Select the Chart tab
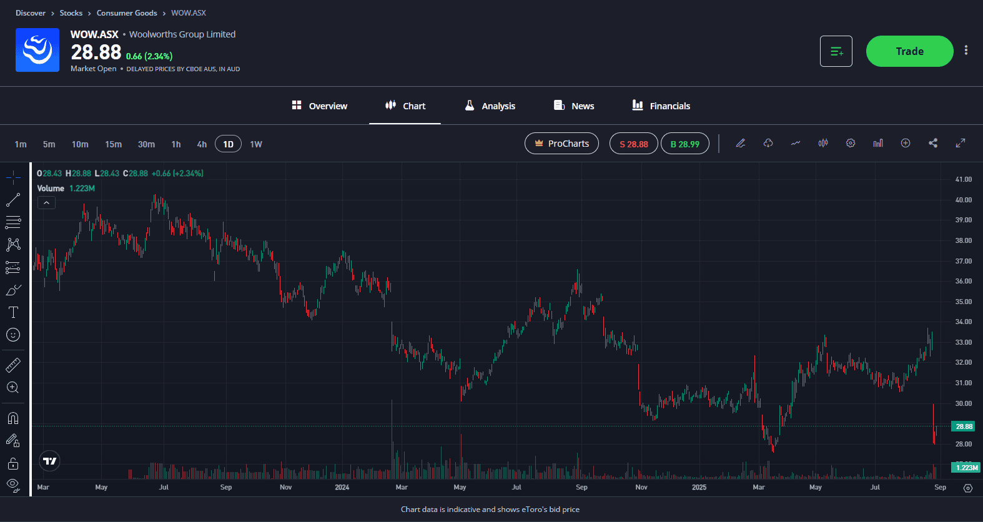983x522 pixels. tap(405, 106)
